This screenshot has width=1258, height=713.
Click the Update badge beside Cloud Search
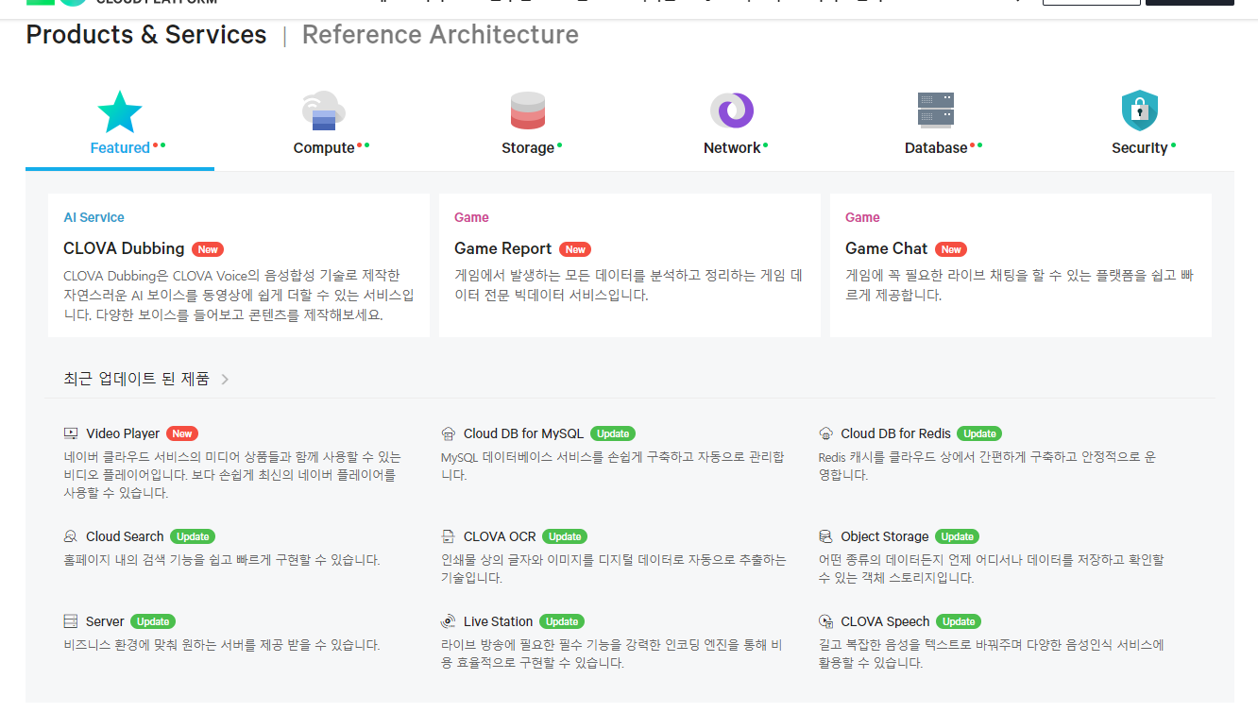coord(193,536)
